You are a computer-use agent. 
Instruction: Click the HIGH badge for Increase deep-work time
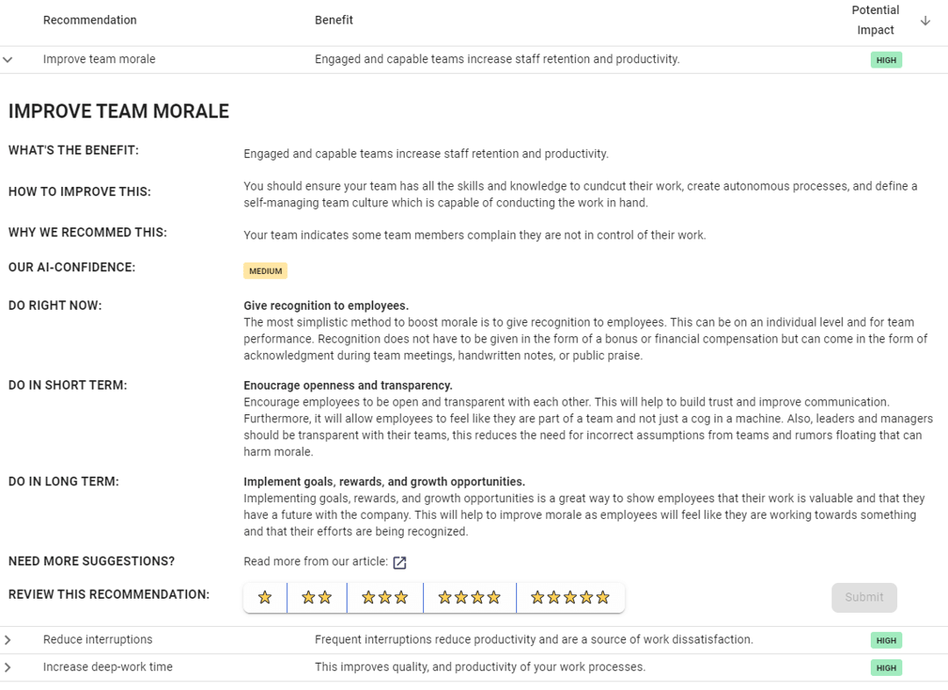click(x=886, y=667)
